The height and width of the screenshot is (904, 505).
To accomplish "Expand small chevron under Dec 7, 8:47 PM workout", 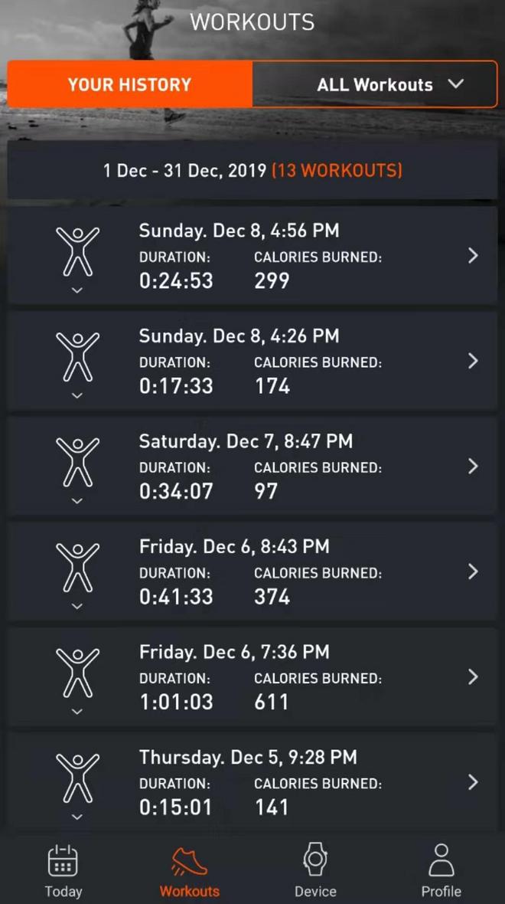I will (77, 500).
